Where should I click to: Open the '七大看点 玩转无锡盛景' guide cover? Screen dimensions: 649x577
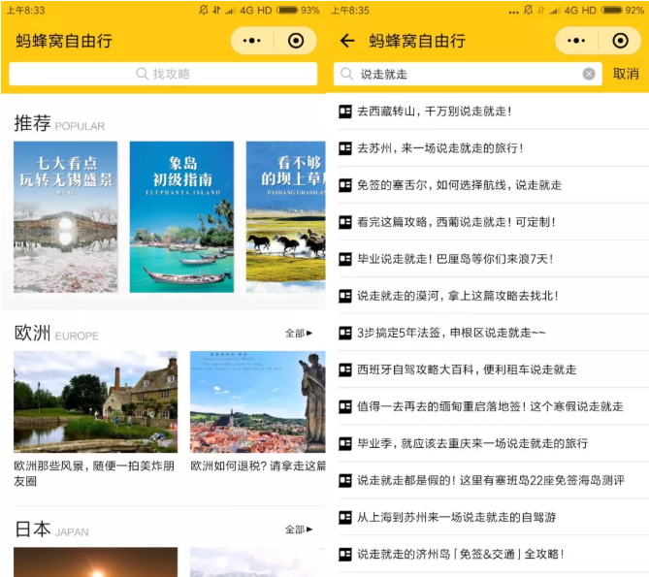(x=65, y=216)
